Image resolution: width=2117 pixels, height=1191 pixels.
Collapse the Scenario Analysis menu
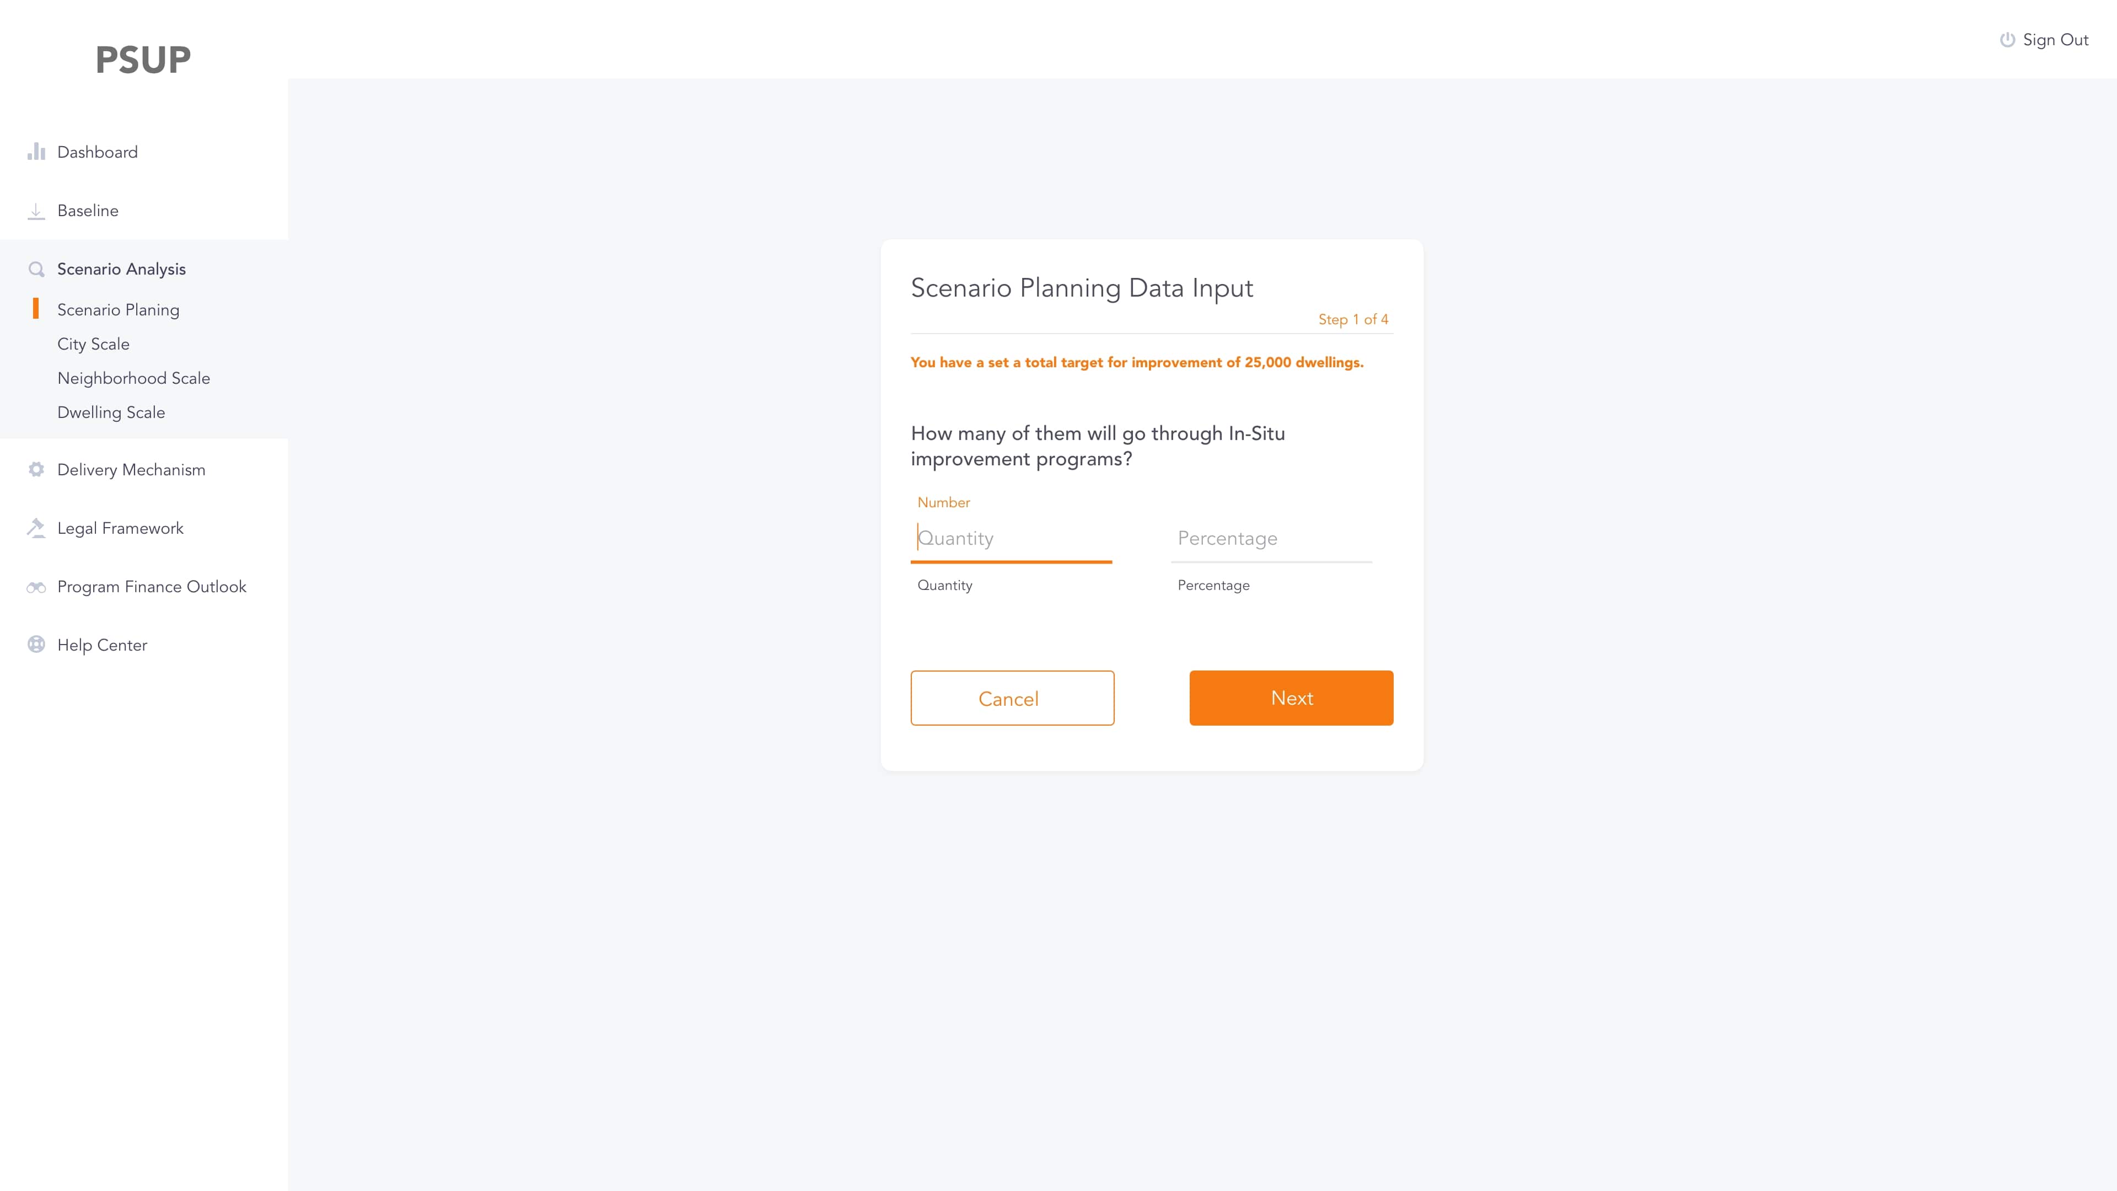122,270
